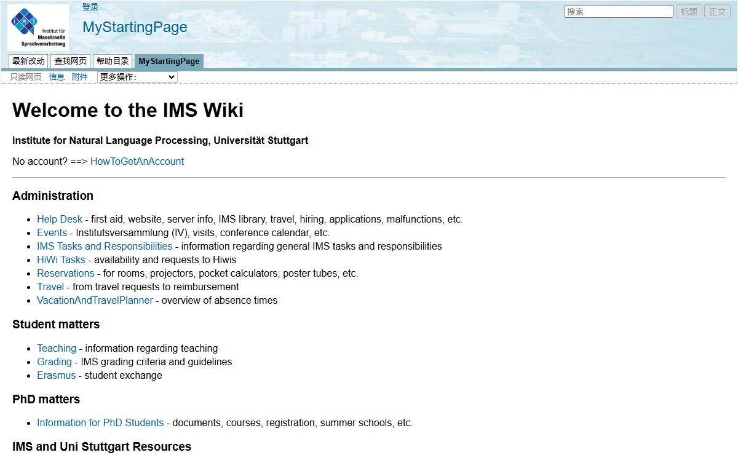This screenshot has width=738, height=455.
Task: Open the Travel link
Action: (50, 287)
